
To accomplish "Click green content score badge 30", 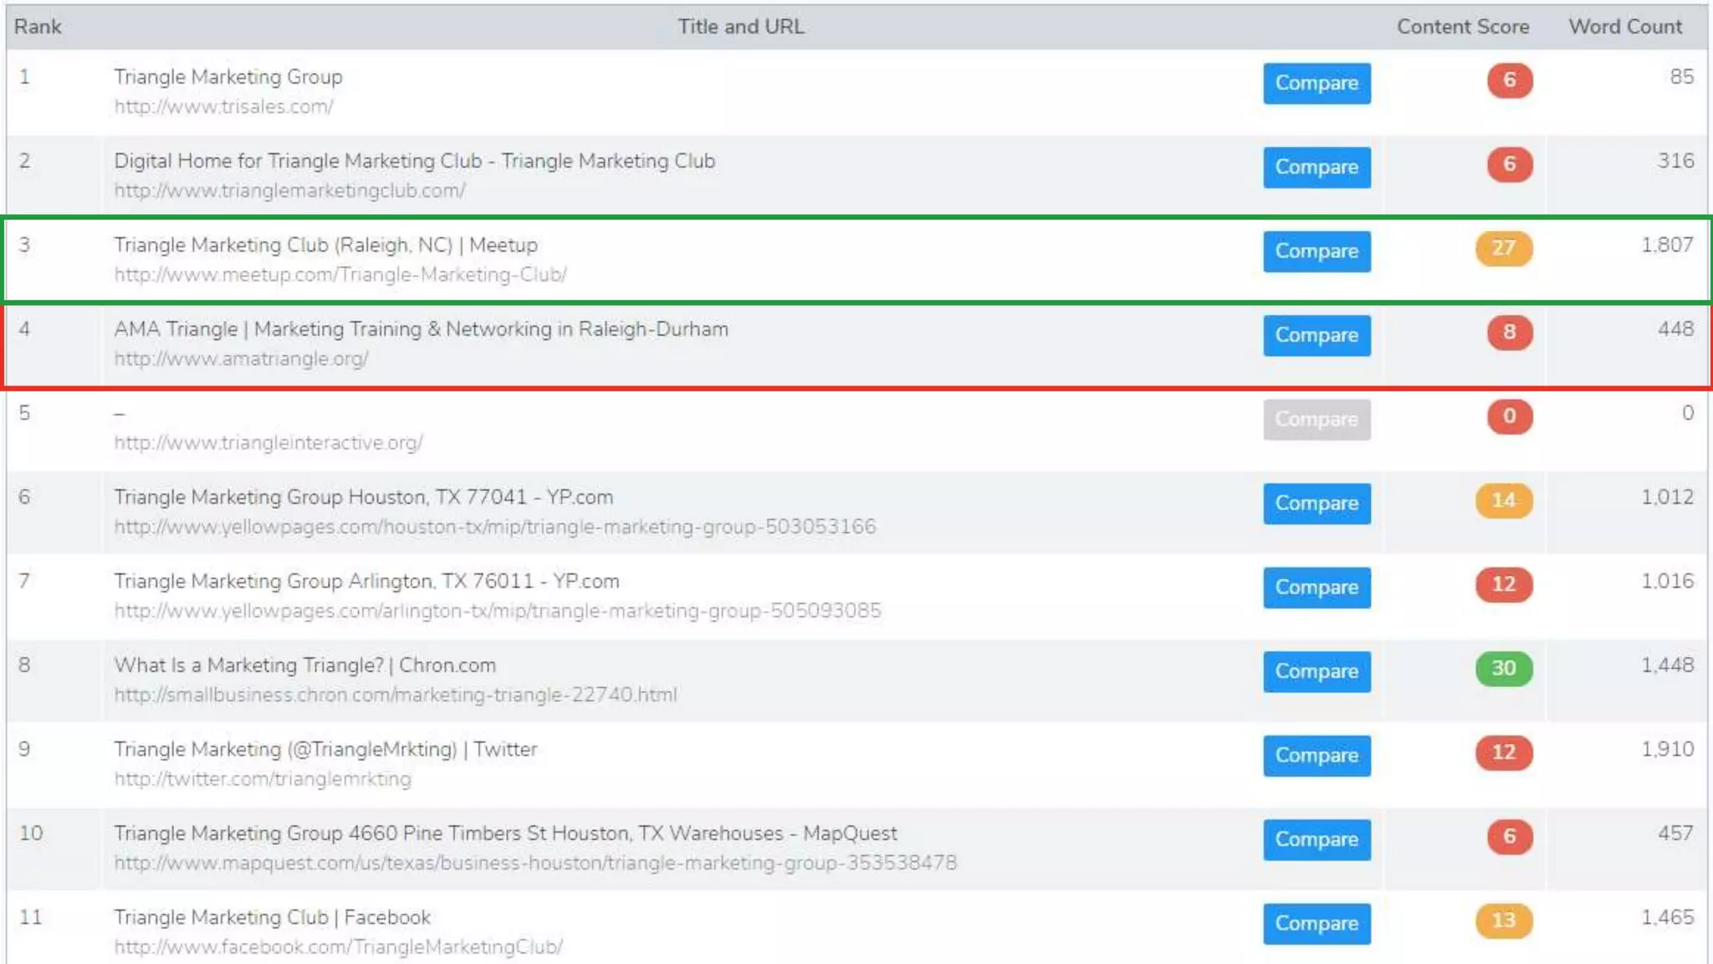I will point(1503,669).
